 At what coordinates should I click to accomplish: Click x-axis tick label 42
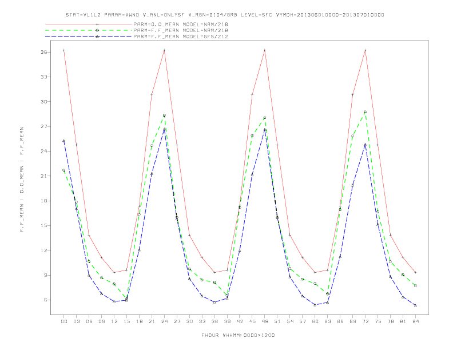240,321
